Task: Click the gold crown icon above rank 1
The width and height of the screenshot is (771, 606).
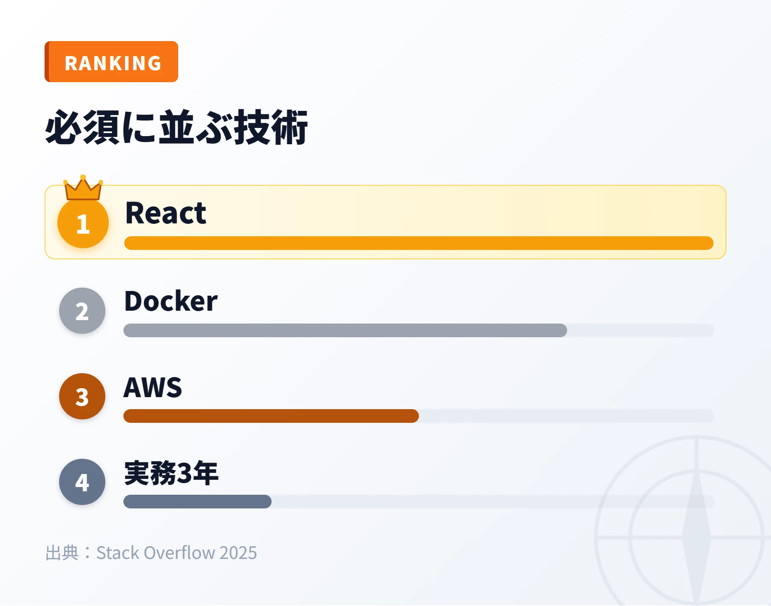Action: pos(83,187)
